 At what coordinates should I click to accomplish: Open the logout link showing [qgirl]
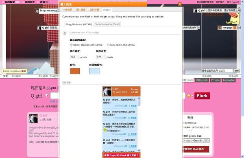pyautogui.click(x=233, y=2)
